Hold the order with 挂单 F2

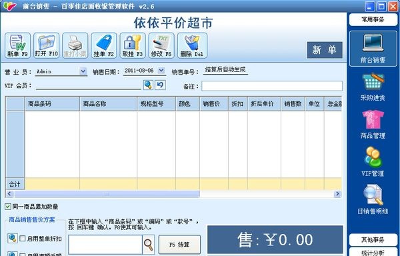(104, 45)
